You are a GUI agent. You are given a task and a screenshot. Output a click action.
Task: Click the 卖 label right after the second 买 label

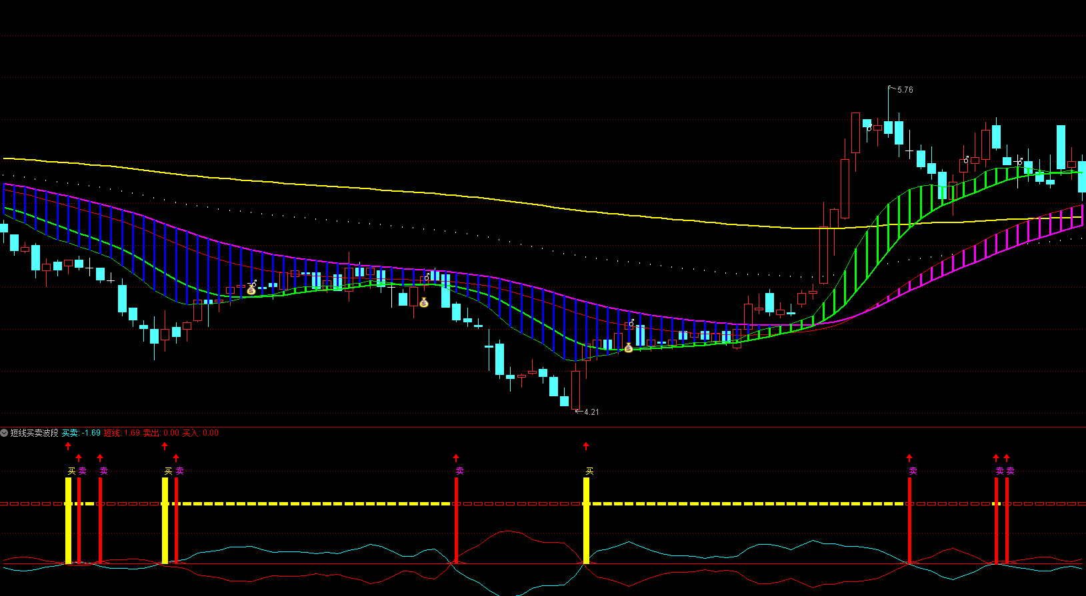pyautogui.click(x=179, y=471)
